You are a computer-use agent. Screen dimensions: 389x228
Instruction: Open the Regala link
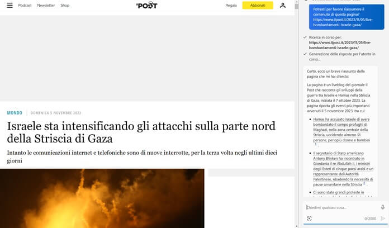coord(231,5)
